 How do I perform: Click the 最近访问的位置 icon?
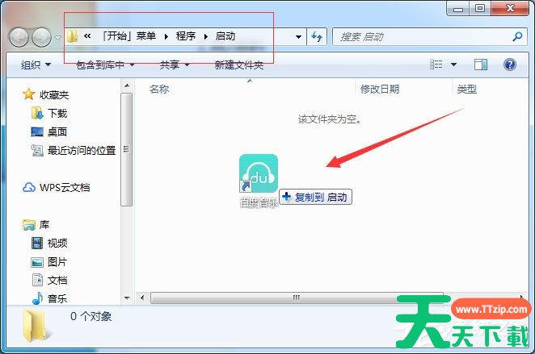click(37, 150)
